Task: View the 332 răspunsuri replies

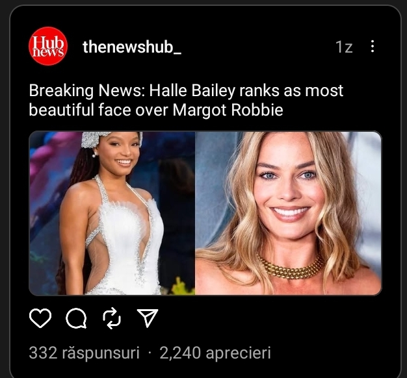Action: tap(84, 353)
